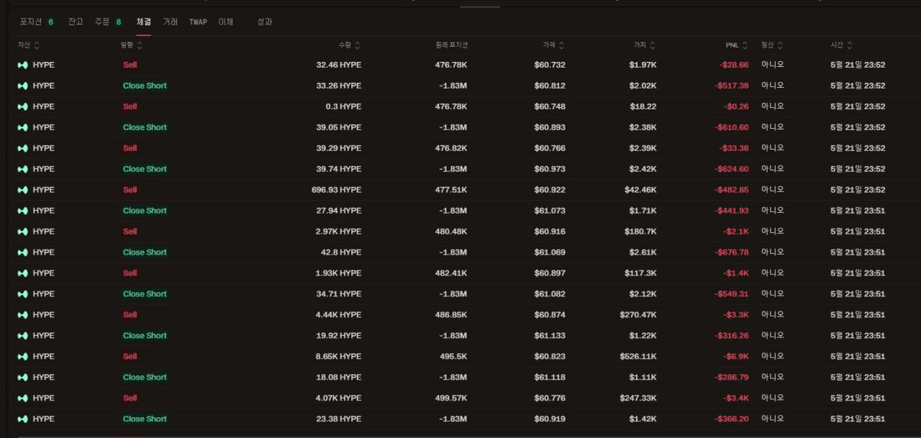Click the original position cell 495.5K
921x438 pixels.
pyautogui.click(x=454, y=357)
